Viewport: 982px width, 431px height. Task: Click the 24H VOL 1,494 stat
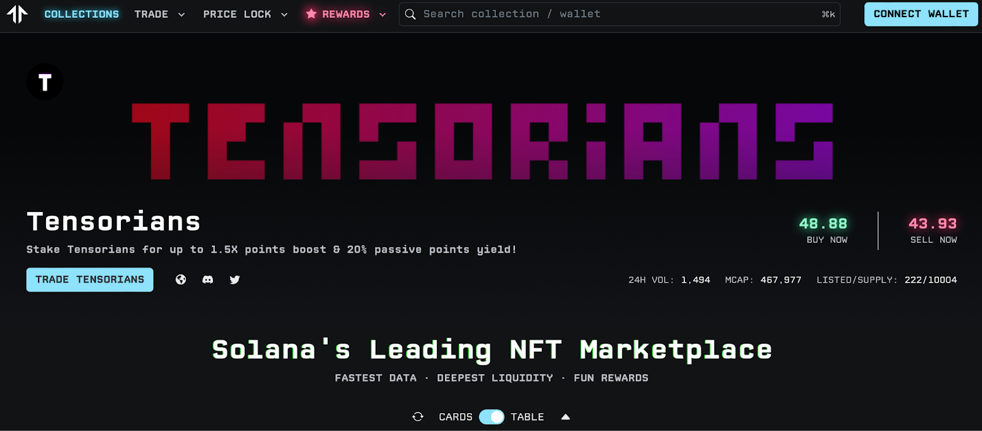669,280
